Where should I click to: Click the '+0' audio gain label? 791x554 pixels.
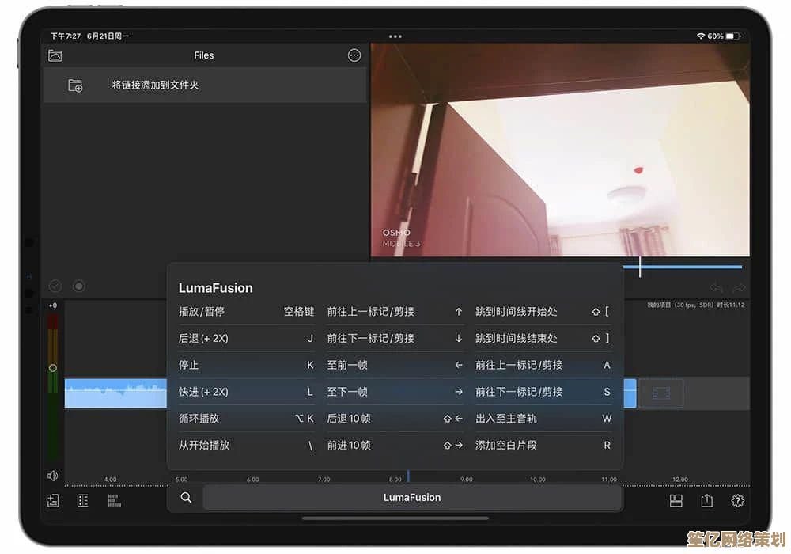coord(52,305)
